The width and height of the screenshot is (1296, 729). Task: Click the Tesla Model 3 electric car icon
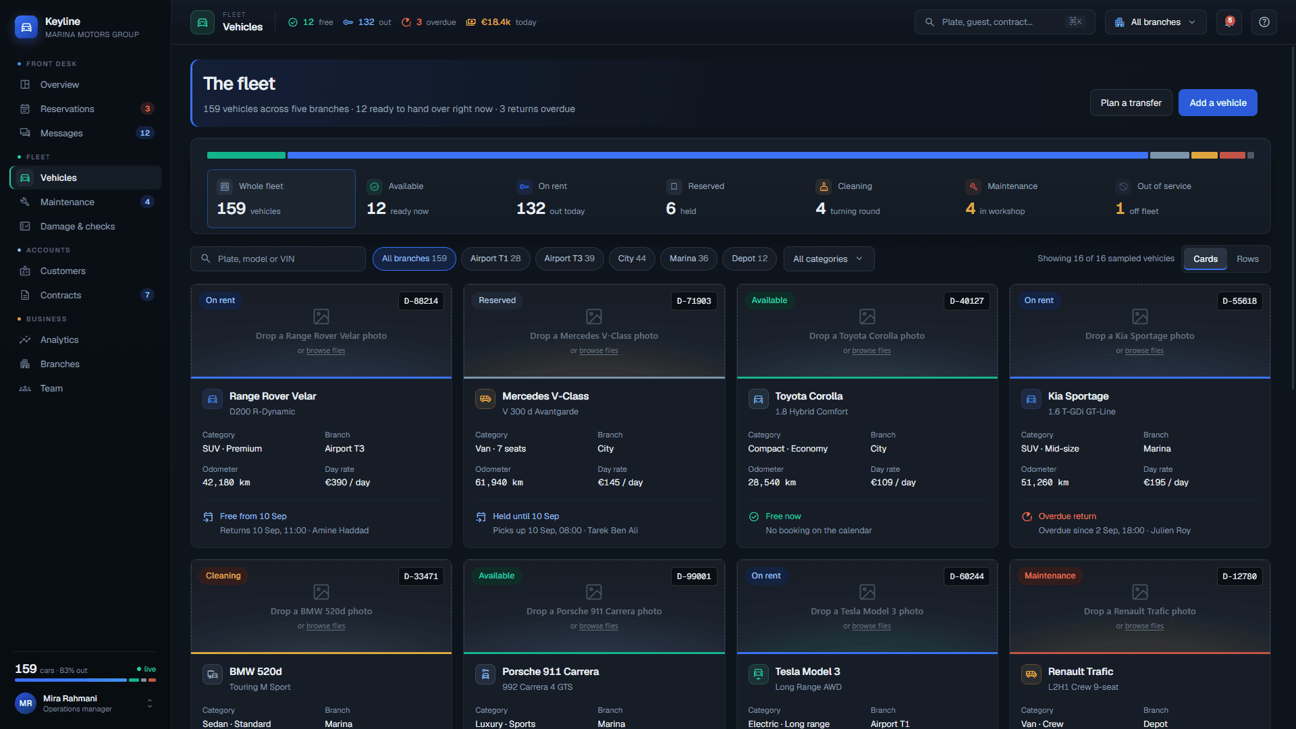pyautogui.click(x=758, y=674)
